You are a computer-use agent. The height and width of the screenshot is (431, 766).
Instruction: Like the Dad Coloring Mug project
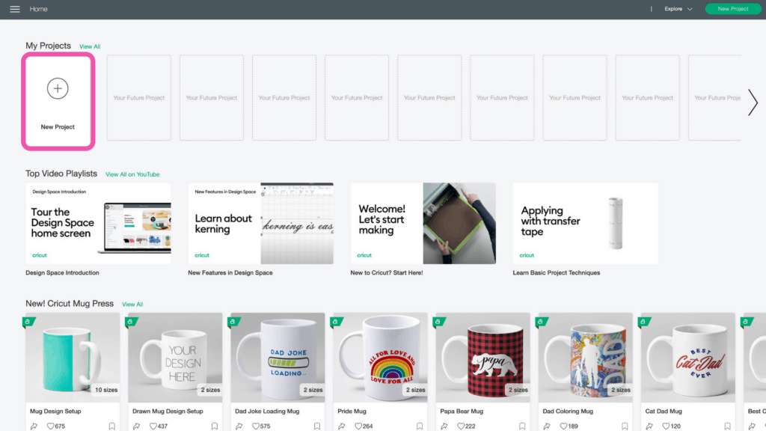(x=563, y=426)
